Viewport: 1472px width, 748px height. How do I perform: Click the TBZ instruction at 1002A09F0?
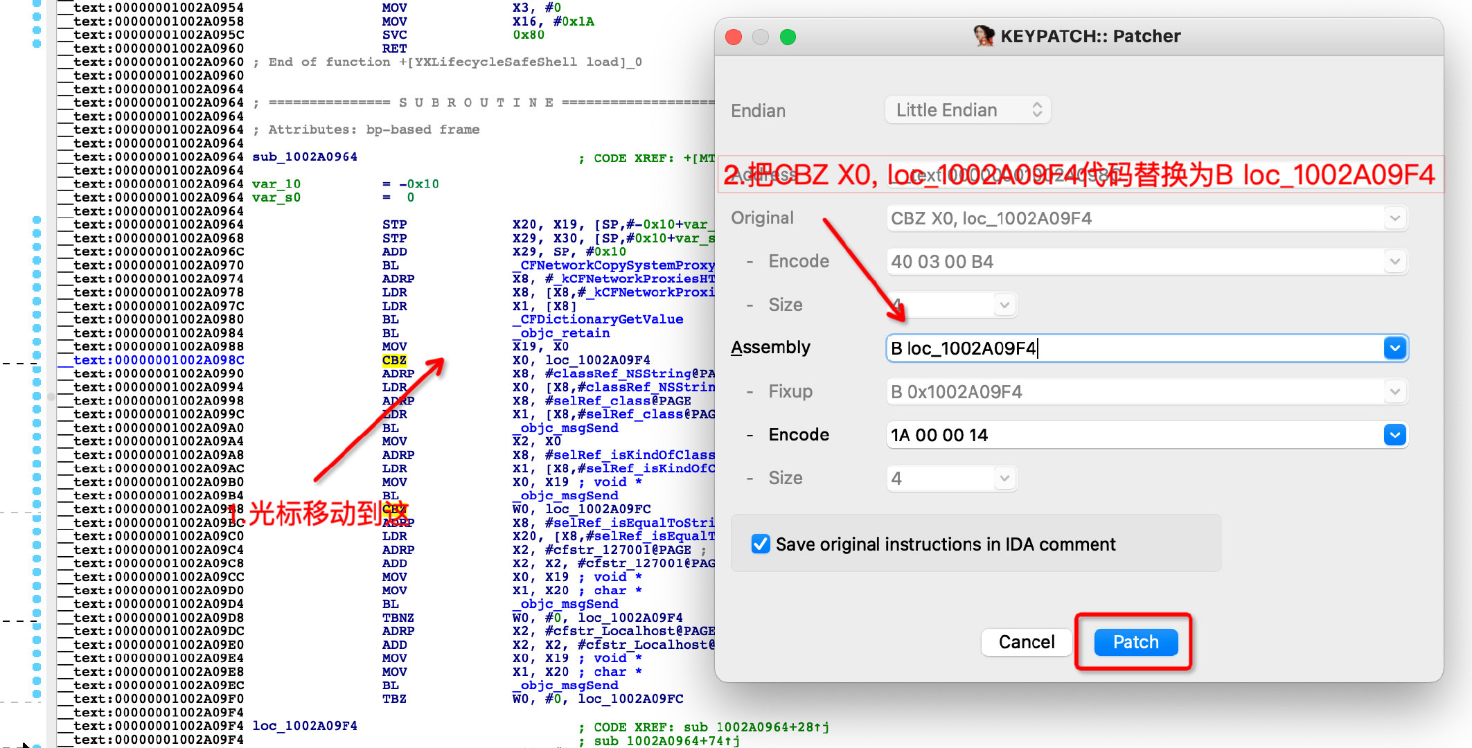point(394,699)
